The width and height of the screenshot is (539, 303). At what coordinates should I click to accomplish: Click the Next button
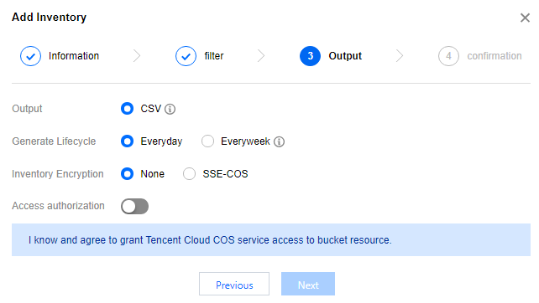[x=308, y=284]
